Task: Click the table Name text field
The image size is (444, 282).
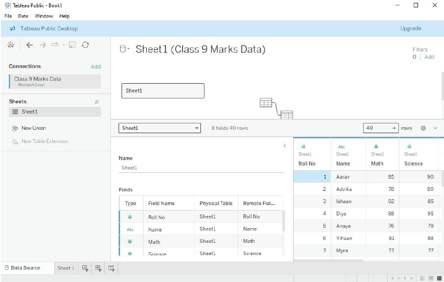Action: click(x=201, y=168)
